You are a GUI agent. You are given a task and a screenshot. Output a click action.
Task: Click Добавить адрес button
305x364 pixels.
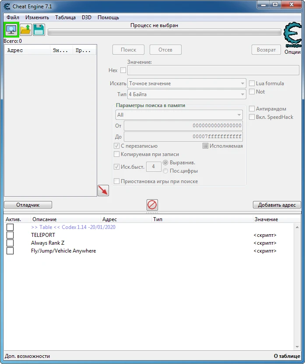pyautogui.click(x=277, y=205)
